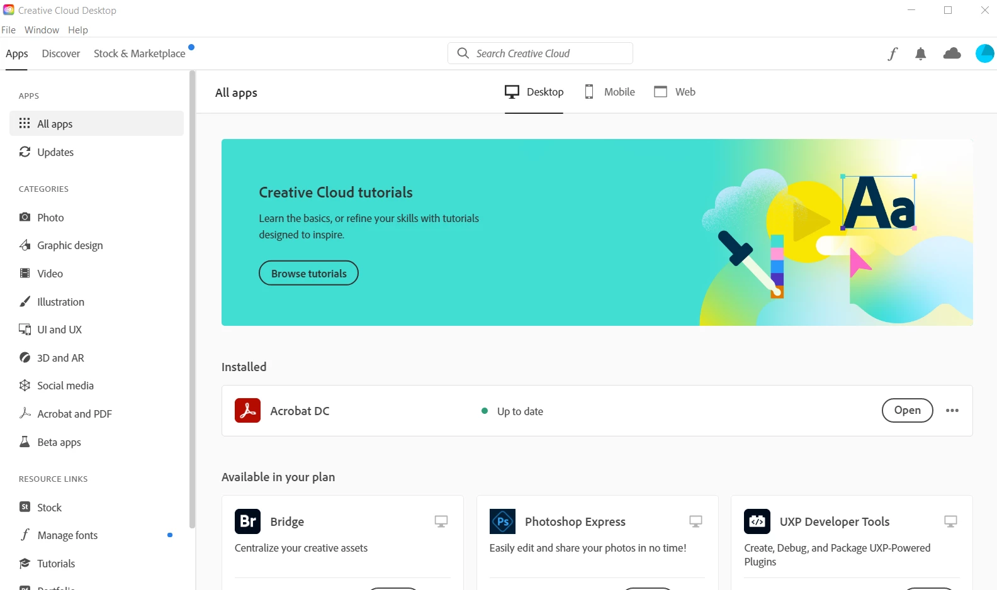This screenshot has width=997, height=590.
Task: Click the Photoshop Express title
Action: pos(575,521)
